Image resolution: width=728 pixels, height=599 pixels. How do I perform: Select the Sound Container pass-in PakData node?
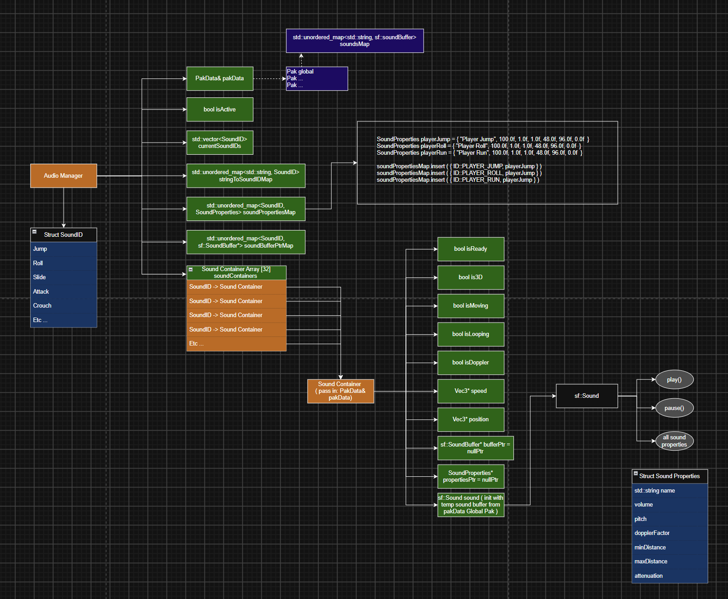tap(341, 391)
